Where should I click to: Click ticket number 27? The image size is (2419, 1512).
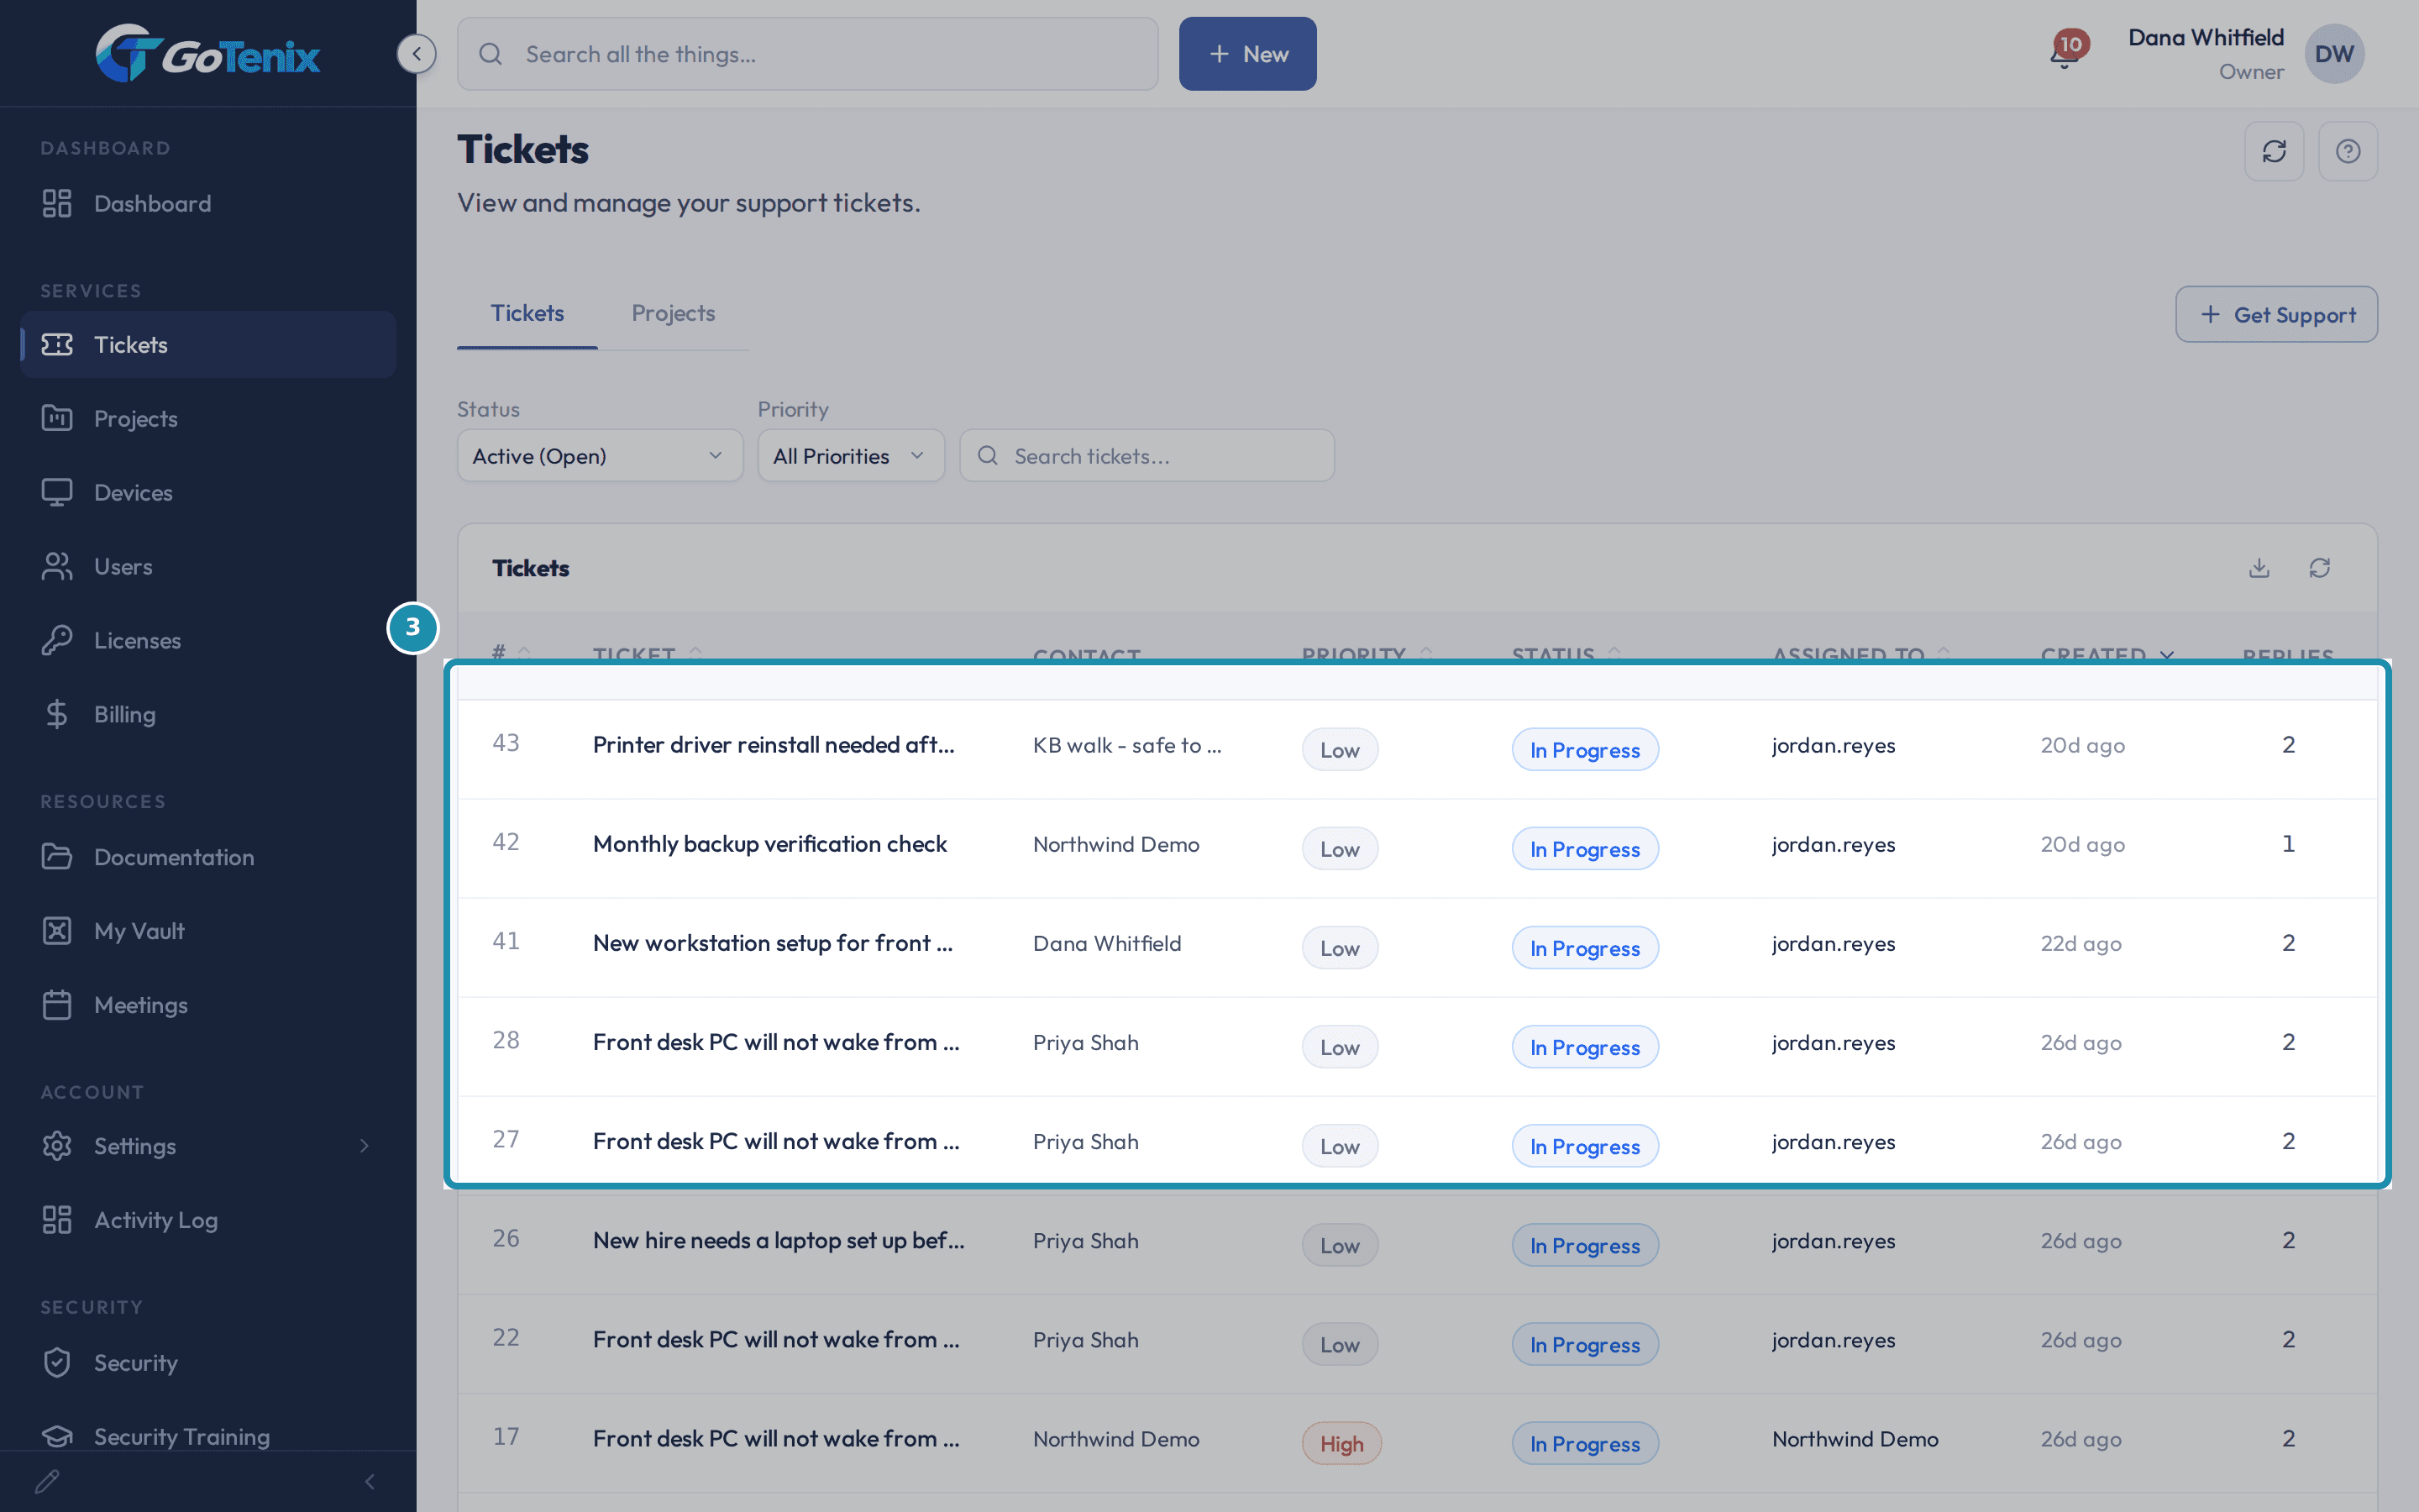[506, 1139]
